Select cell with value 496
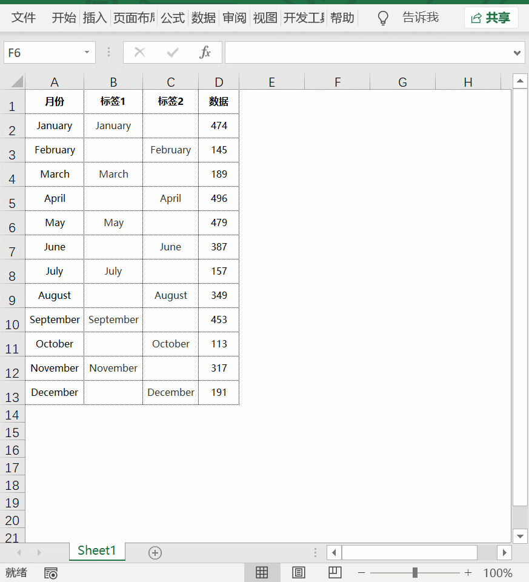The image size is (529, 582). point(219,199)
